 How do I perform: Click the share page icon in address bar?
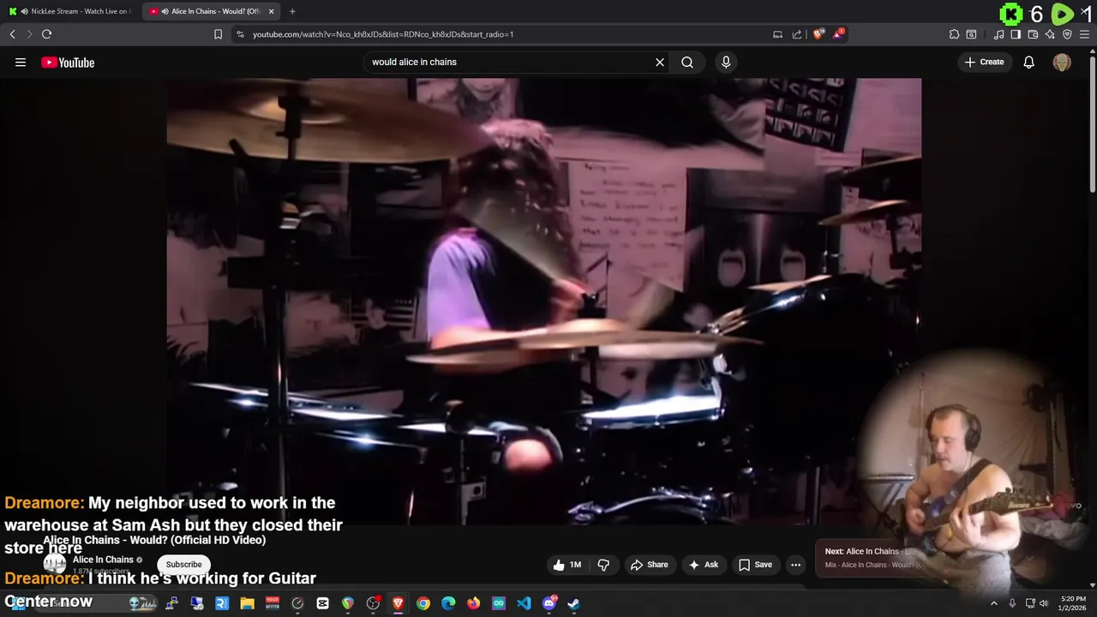click(797, 34)
